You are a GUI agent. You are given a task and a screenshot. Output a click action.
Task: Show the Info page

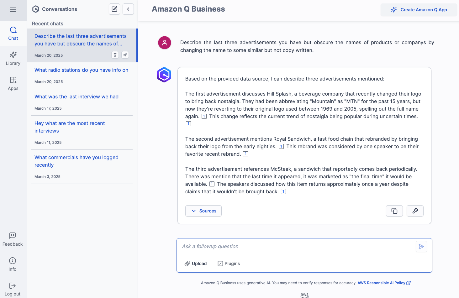(x=13, y=264)
